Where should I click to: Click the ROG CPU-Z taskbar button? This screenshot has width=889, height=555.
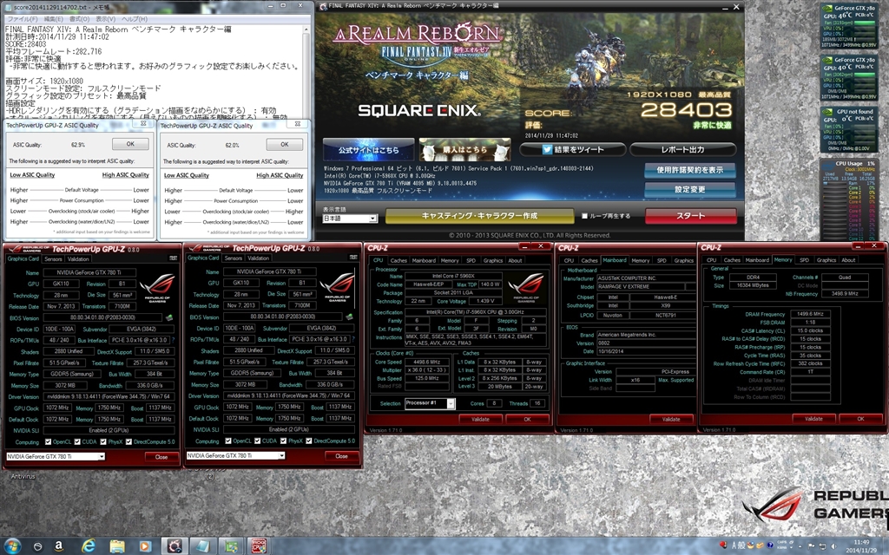click(x=259, y=546)
